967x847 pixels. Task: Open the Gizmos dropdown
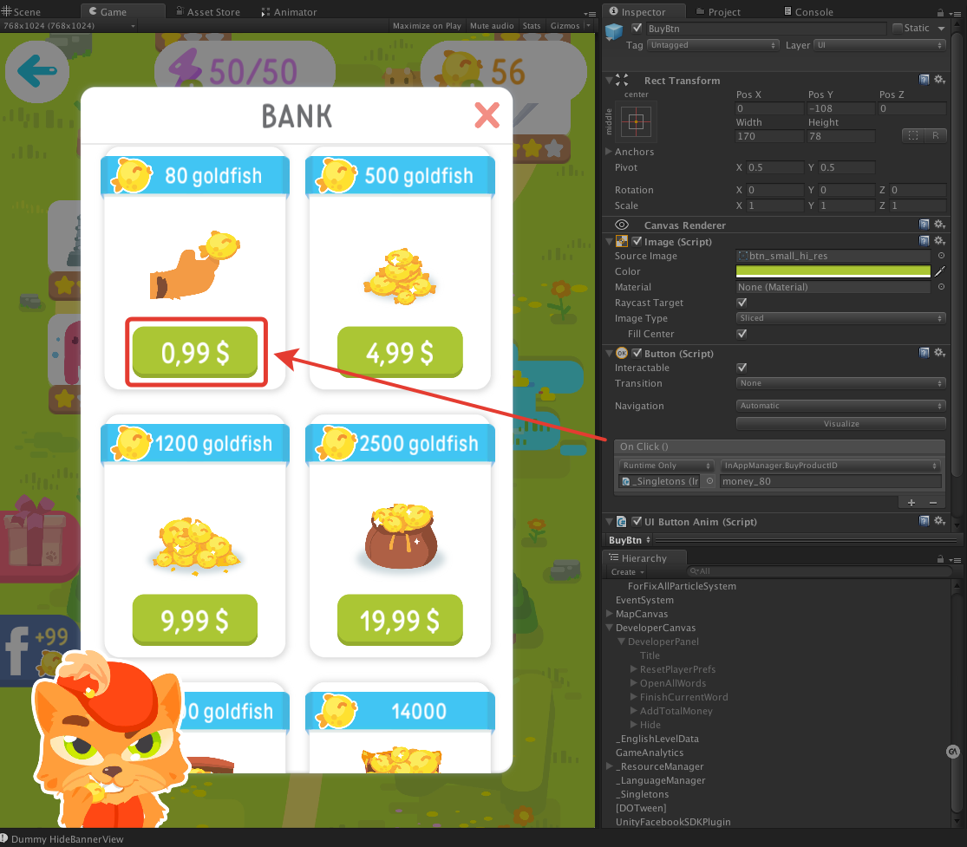tap(571, 26)
